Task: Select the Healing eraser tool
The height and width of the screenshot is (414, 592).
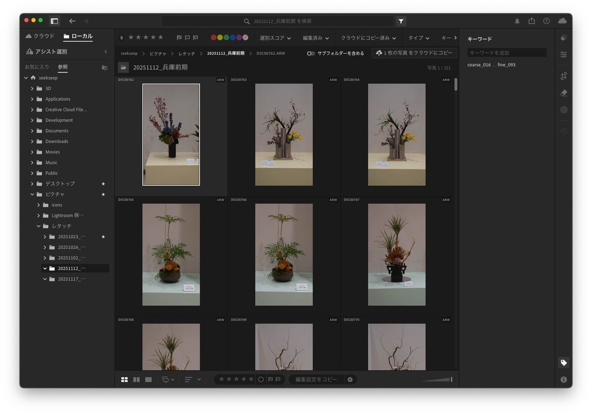Action: click(563, 93)
